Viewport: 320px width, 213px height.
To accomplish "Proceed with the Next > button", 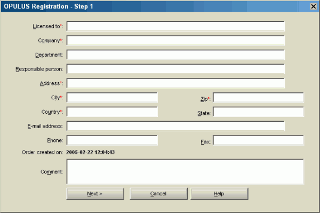I will [95, 194].
